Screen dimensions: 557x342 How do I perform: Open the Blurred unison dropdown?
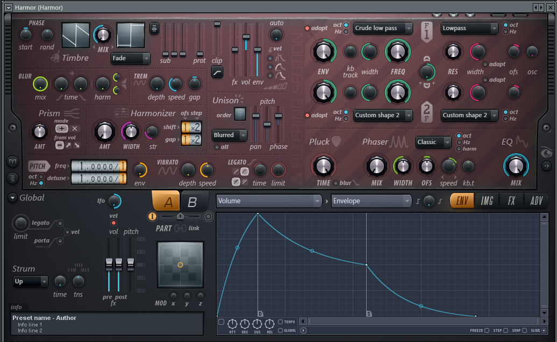(229, 135)
